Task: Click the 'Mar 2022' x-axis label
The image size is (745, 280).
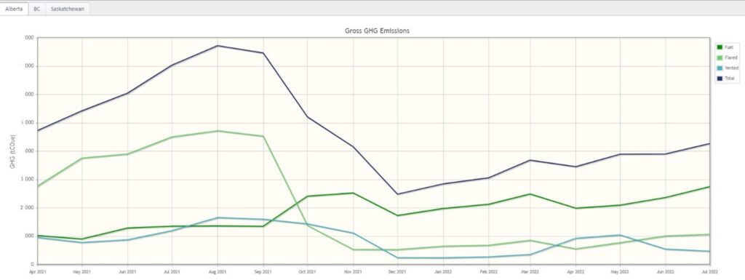Action: (x=530, y=271)
